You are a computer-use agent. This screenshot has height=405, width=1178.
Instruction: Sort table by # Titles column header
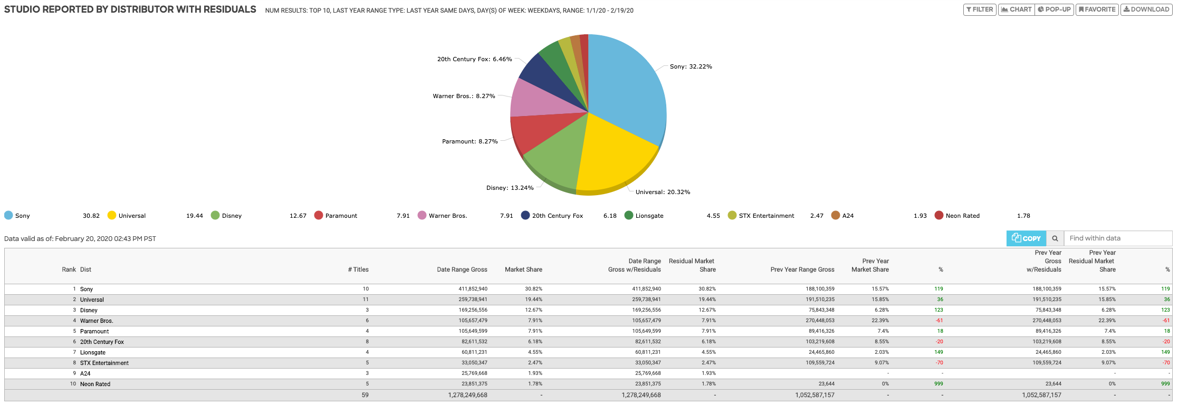click(x=358, y=269)
